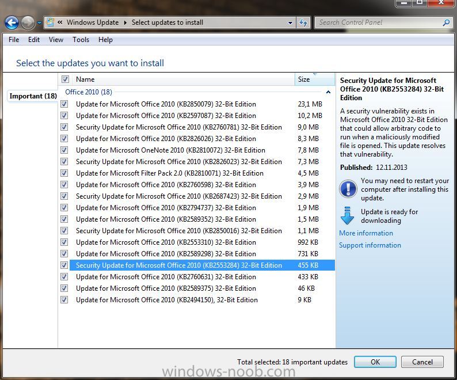Click the double chevron in address bar

(x=60, y=22)
